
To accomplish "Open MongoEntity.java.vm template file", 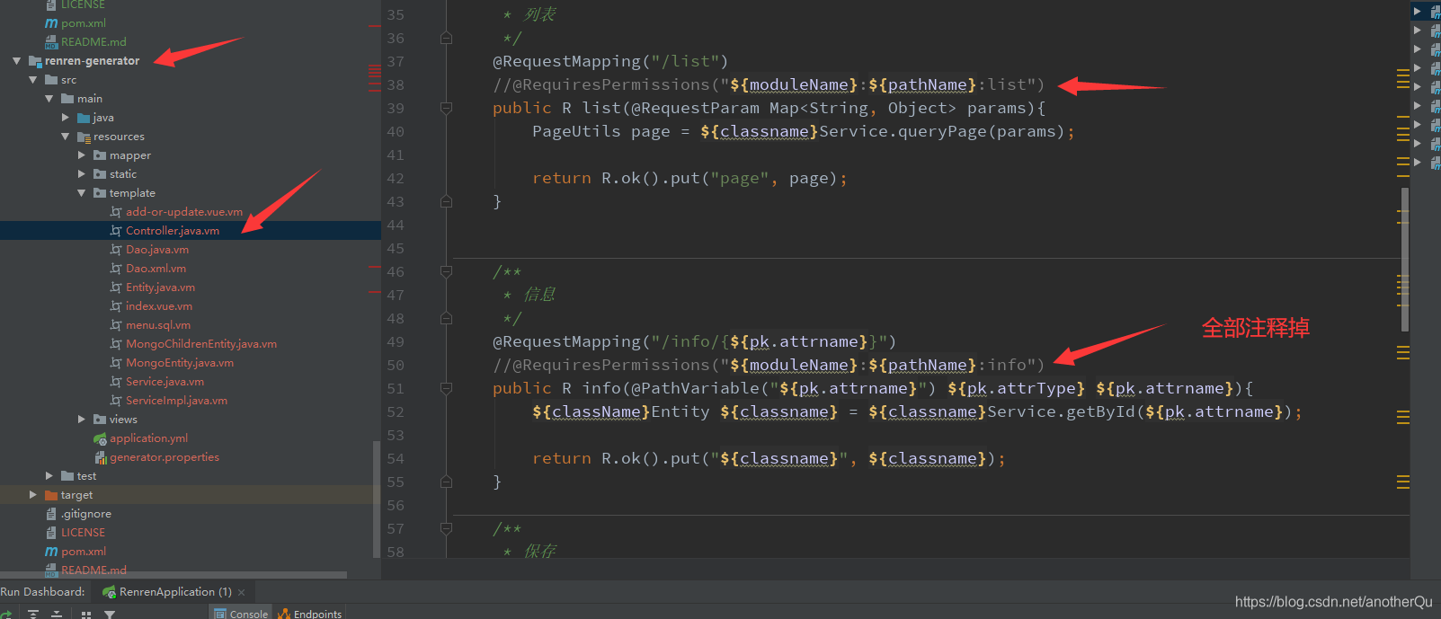I will pyautogui.click(x=180, y=363).
